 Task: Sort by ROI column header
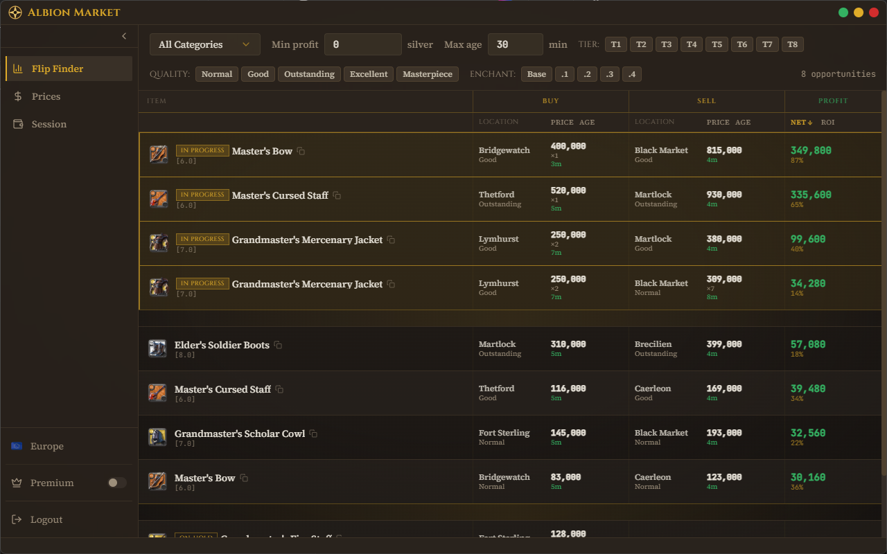827,122
